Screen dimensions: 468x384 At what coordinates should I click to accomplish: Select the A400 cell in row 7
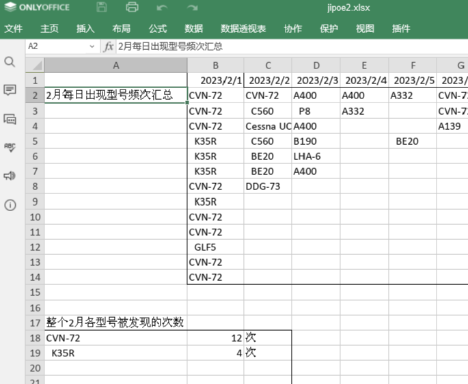click(x=316, y=172)
